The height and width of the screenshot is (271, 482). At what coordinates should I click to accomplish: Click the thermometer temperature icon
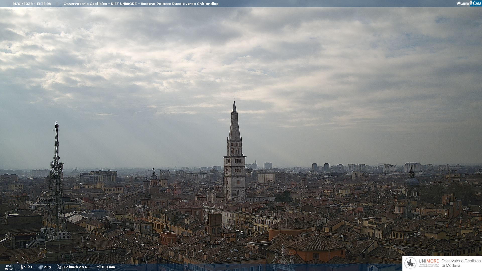click(22, 267)
